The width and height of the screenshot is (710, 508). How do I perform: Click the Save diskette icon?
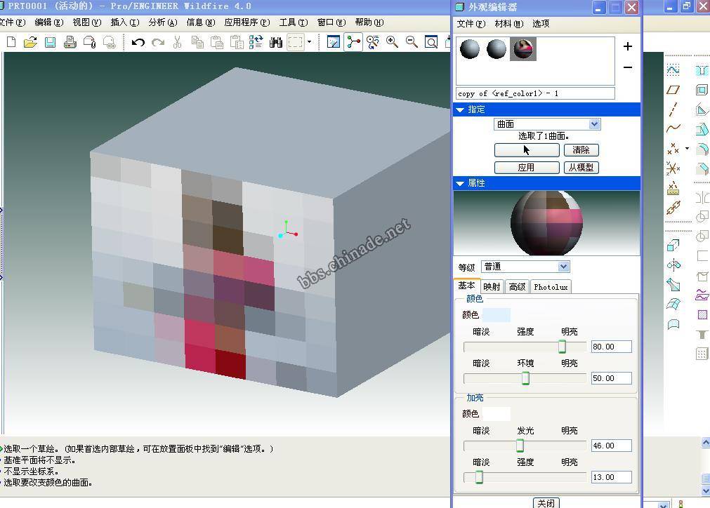50,43
